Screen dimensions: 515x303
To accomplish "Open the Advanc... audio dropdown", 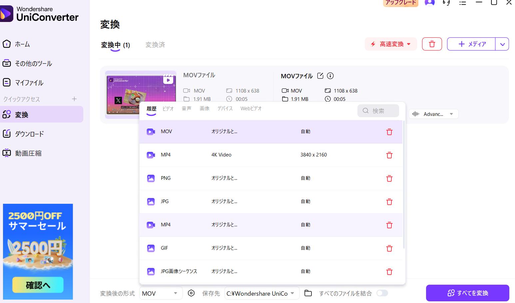I will coord(433,114).
